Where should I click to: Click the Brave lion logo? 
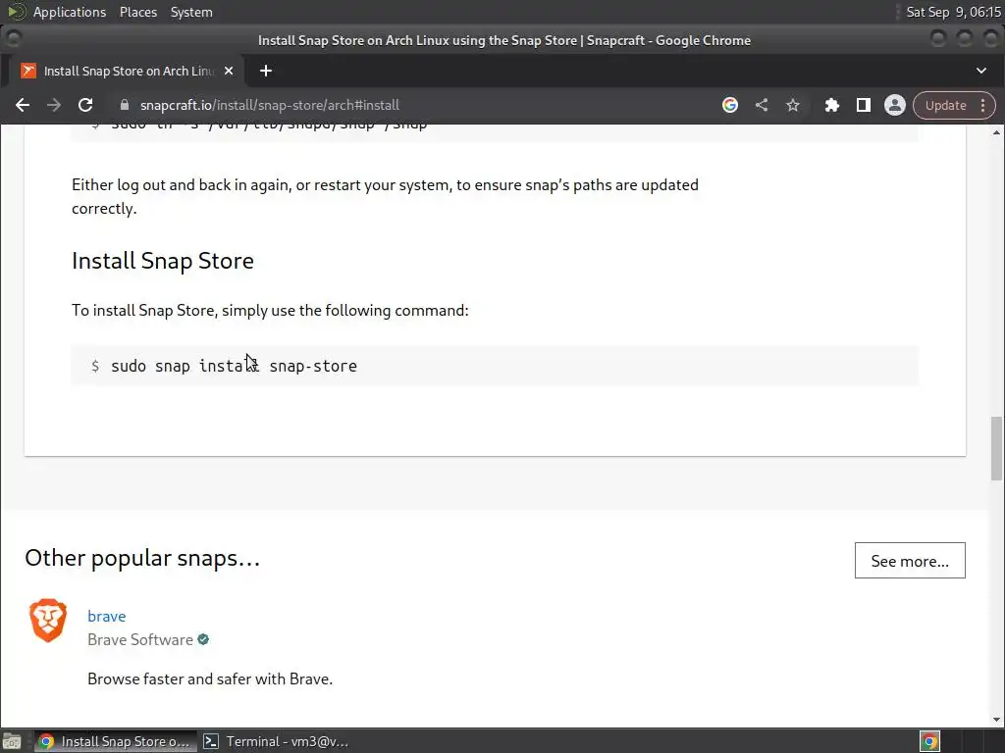(48, 620)
